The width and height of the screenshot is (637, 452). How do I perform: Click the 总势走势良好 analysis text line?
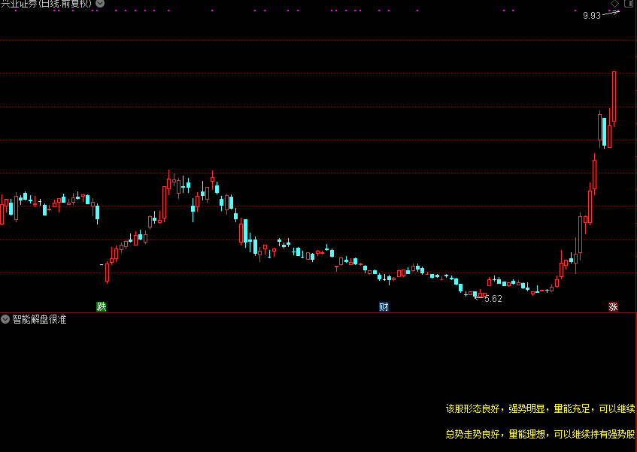click(541, 434)
